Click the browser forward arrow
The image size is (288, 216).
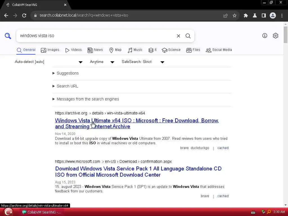(15, 15)
